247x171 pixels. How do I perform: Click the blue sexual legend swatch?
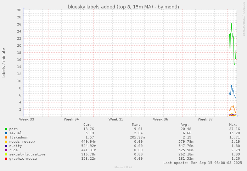point(6,133)
